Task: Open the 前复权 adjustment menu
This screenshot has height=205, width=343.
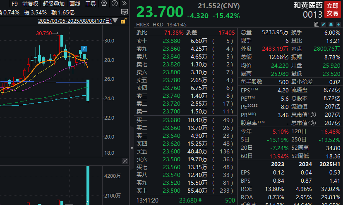Action: (30, 4)
